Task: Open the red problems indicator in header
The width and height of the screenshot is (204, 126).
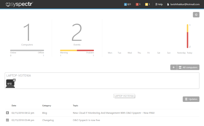Action: (x=138, y=4)
